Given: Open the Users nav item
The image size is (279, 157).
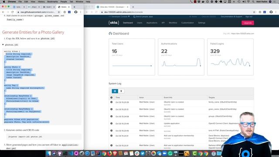Looking at the screenshot, I should (x=139, y=23).
